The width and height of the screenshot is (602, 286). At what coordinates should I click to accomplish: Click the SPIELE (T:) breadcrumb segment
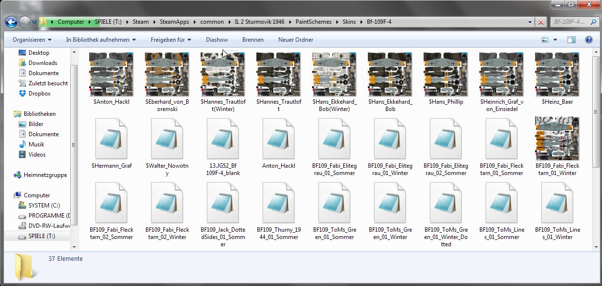[x=109, y=22]
